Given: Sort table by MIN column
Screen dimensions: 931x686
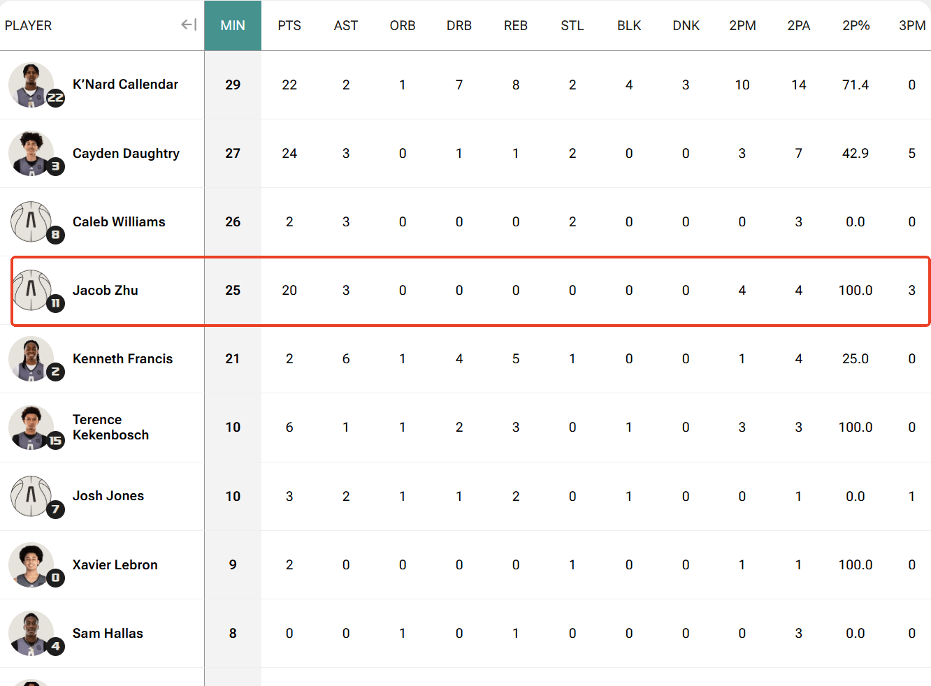Looking at the screenshot, I should coord(233,25).
